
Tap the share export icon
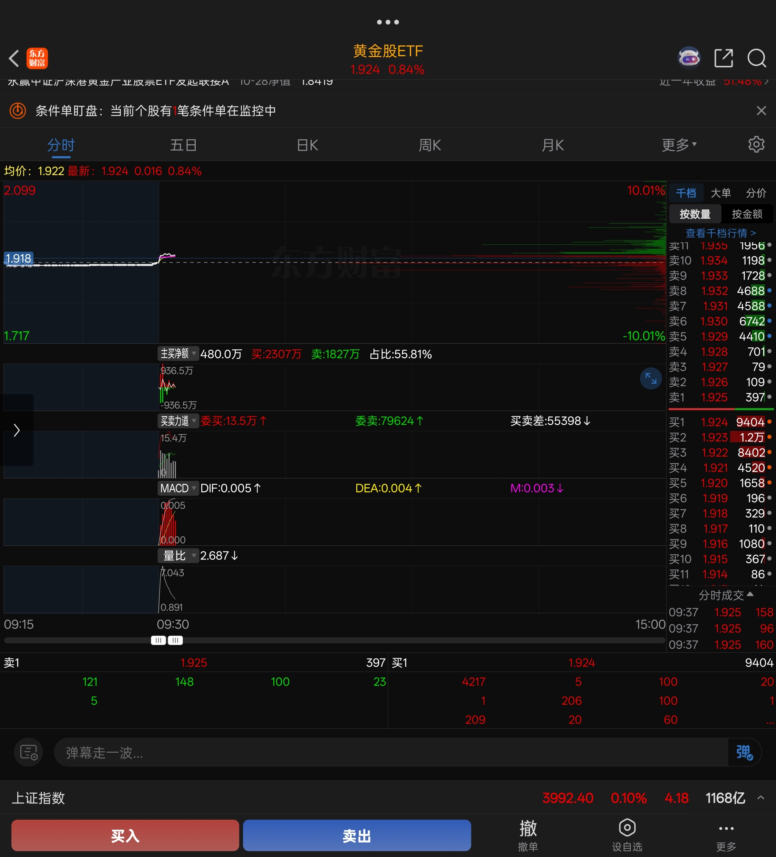click(x=723, y=58)
